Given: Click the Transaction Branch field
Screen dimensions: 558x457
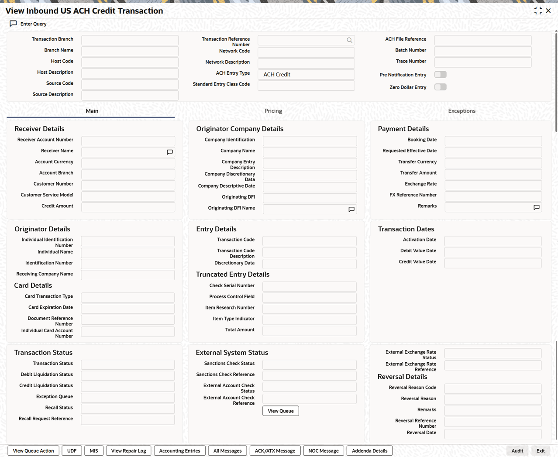Looking at the screenshot, I should pyautogui.click(x=130, y=40).
